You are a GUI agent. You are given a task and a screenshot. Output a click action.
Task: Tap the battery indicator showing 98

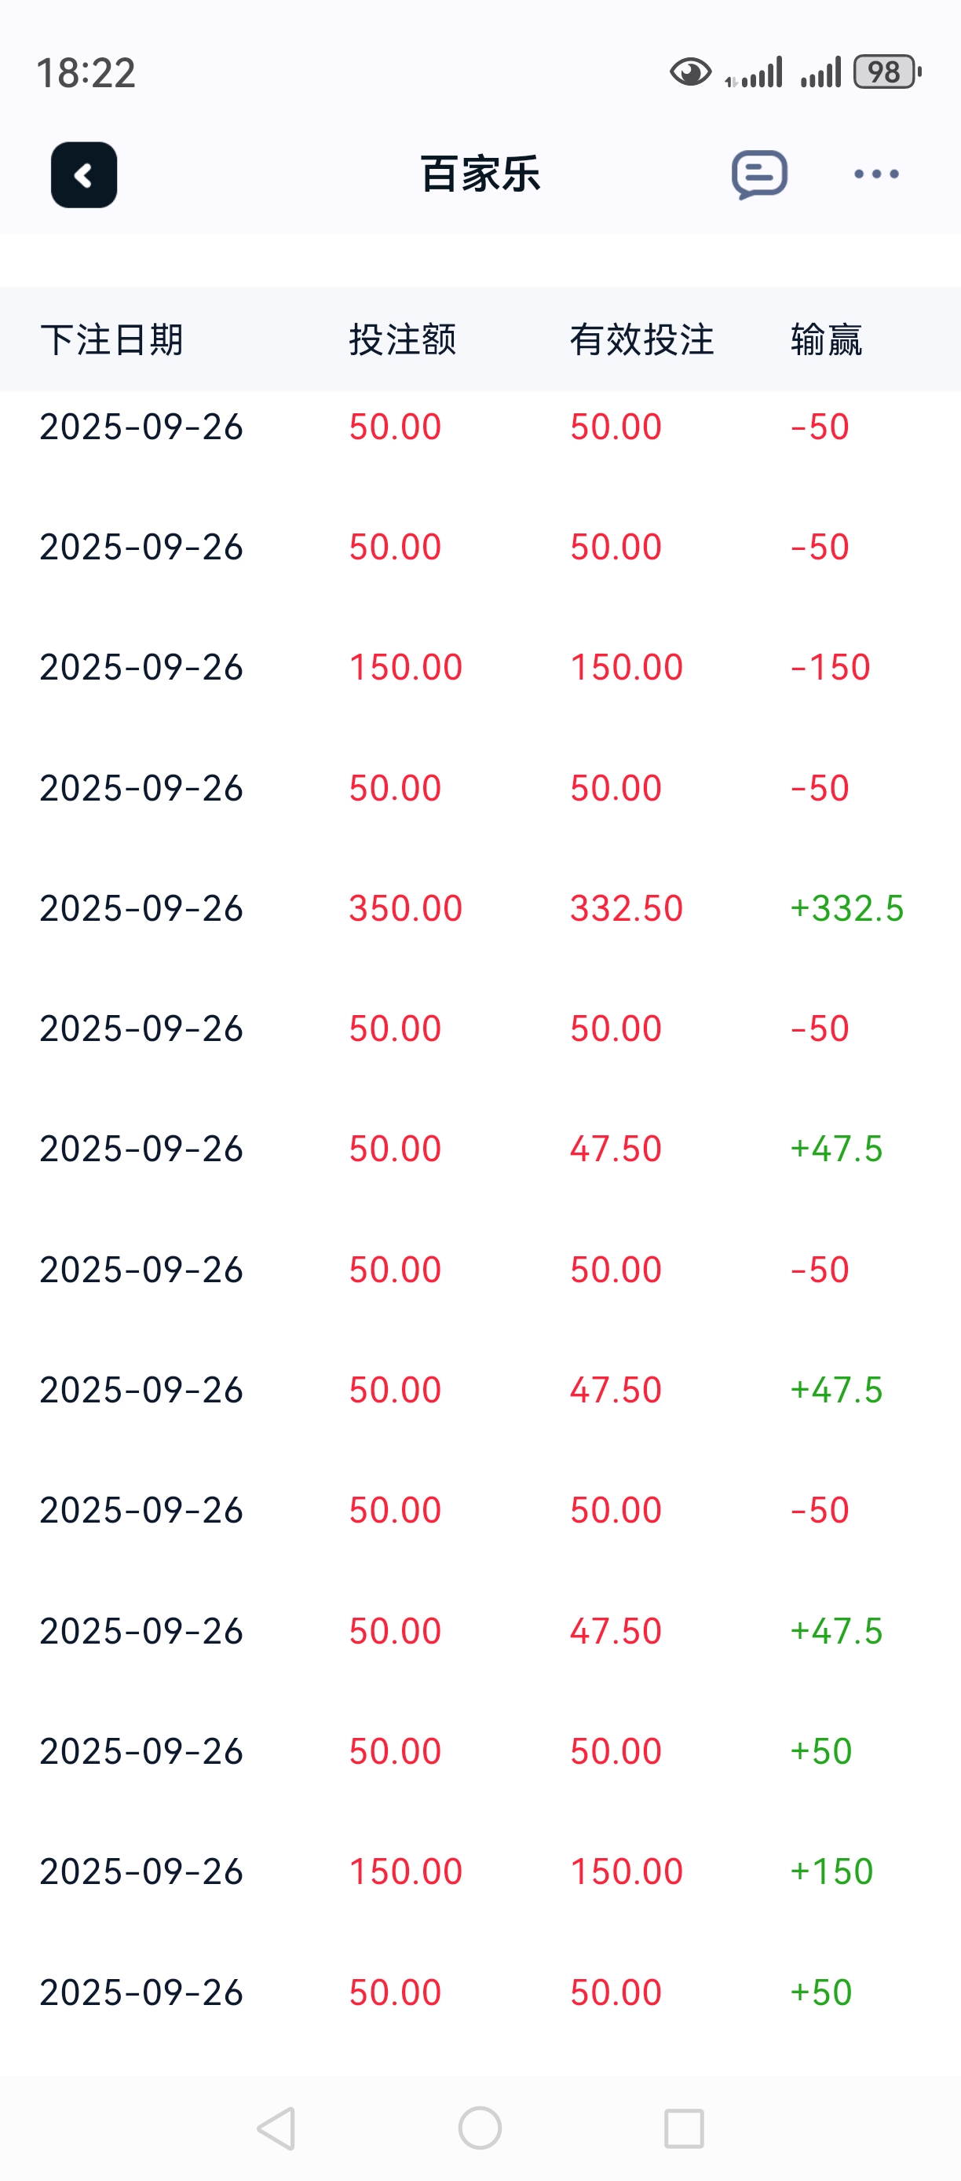pyautogui.click(x=886, y=73)
